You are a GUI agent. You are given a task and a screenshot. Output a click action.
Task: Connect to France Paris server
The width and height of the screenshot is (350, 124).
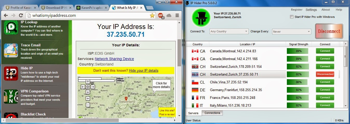tap(325, 98)
